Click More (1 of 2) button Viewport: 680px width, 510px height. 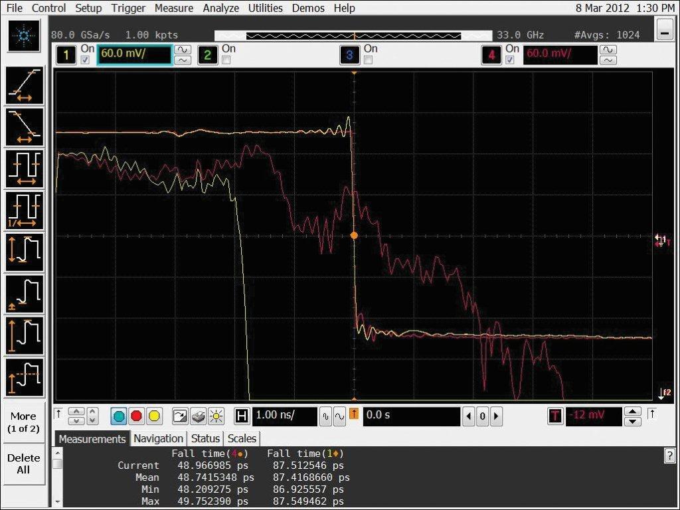[x=23, y=422]
